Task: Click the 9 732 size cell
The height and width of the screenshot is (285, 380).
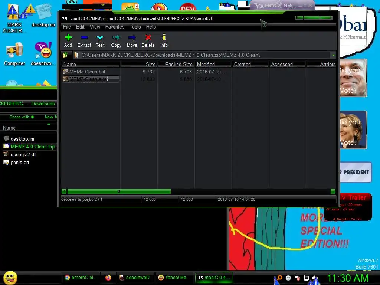Action: click(x=148, y=72)
